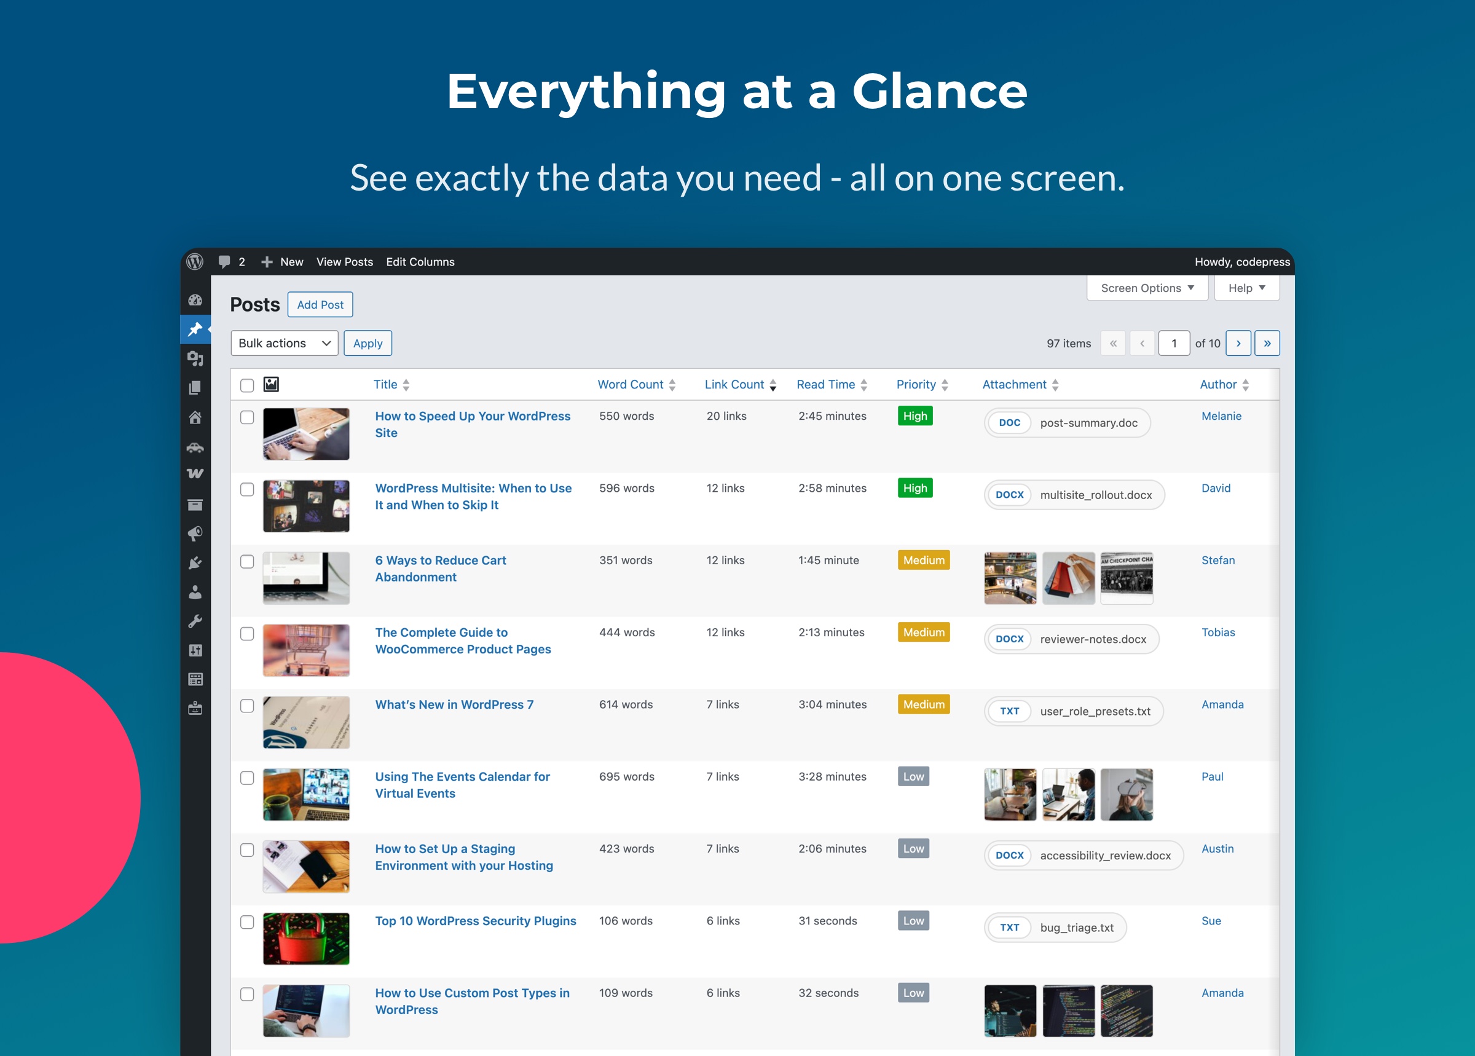The image size is (1475, 1056).
Task: Click the Users person icon
Action: click(195, 591)
